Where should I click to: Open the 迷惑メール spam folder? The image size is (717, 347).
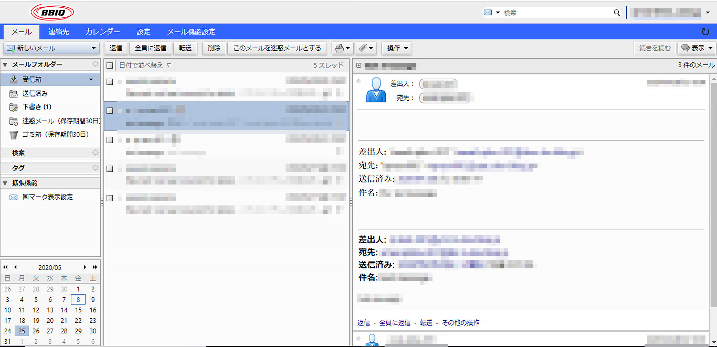[x=61, y=121]
